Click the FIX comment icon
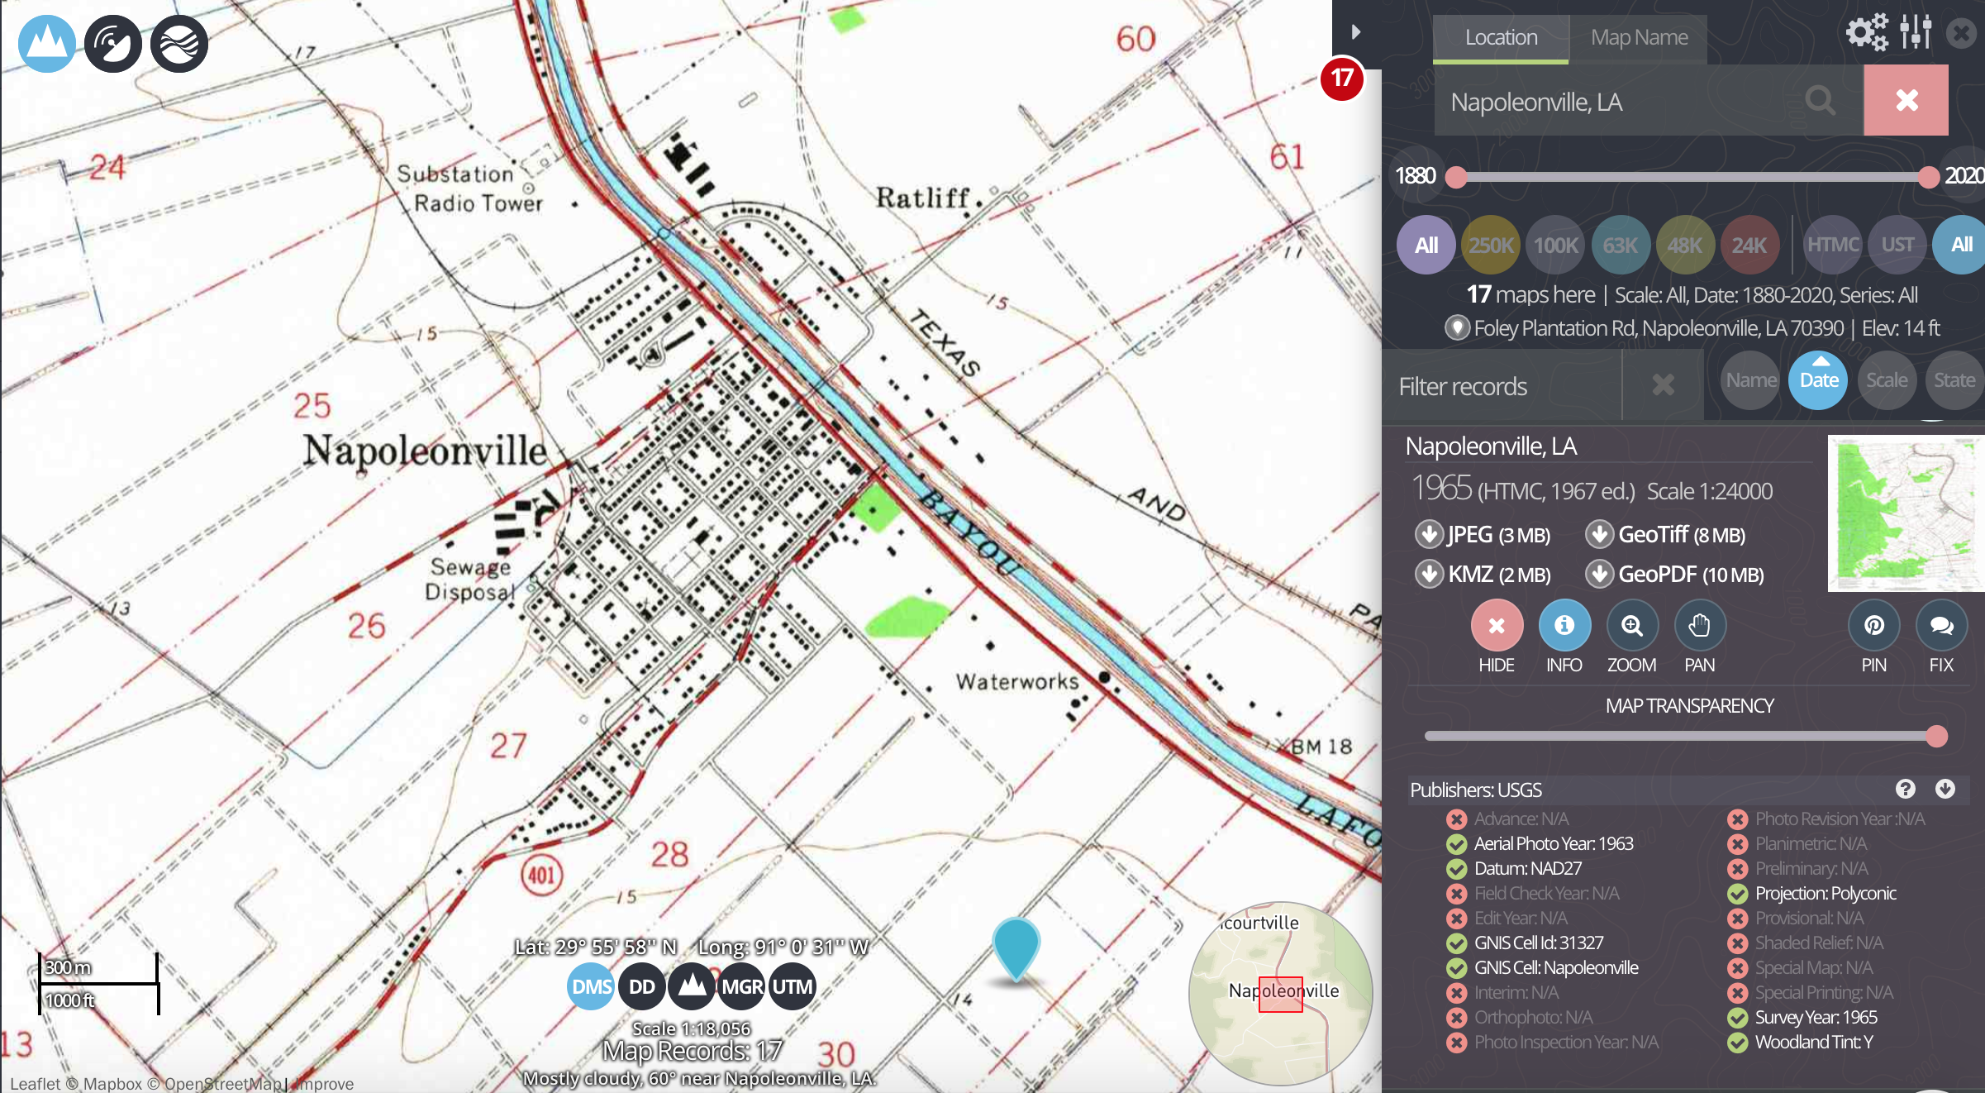Image resolution: width=1985 pixels, height=1093 pixels. 1940,627
